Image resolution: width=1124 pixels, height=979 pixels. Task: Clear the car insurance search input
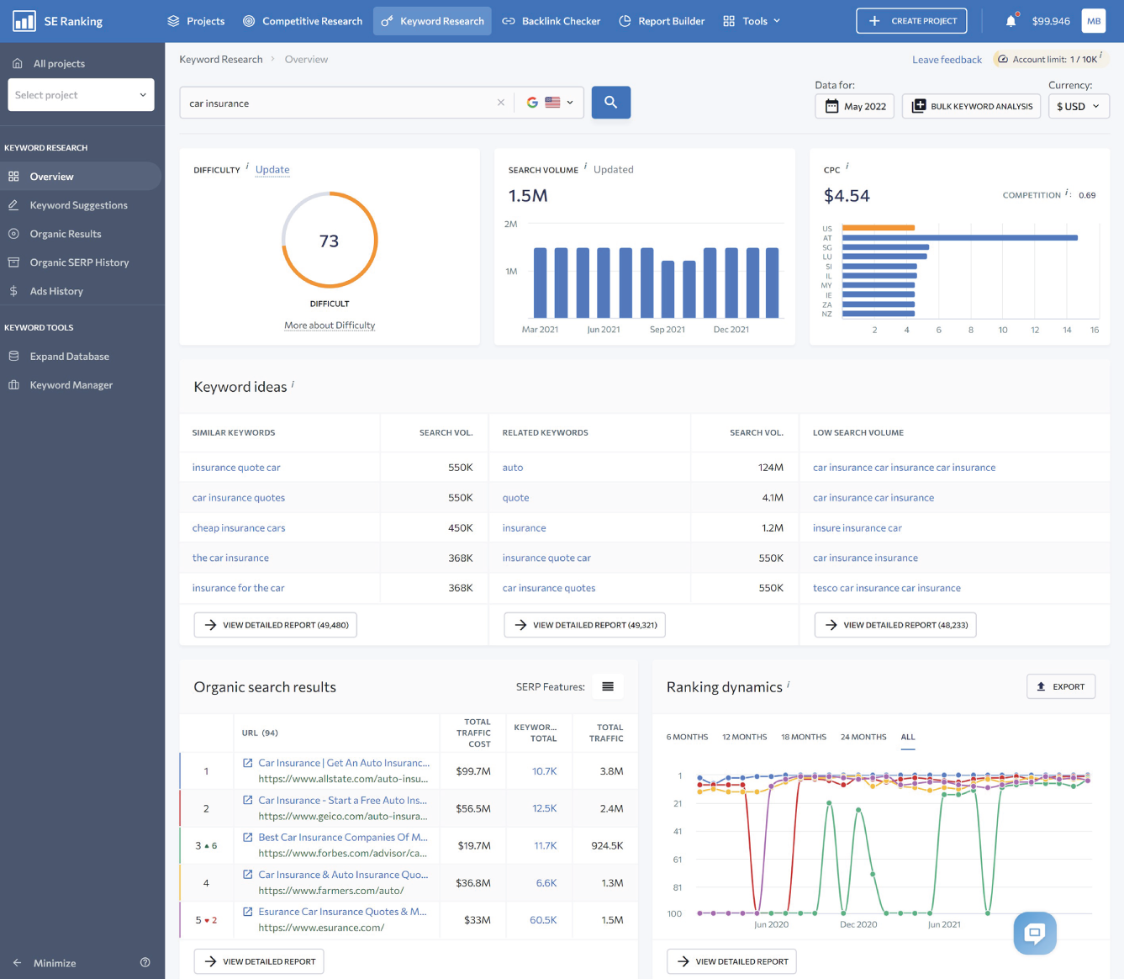500,102
